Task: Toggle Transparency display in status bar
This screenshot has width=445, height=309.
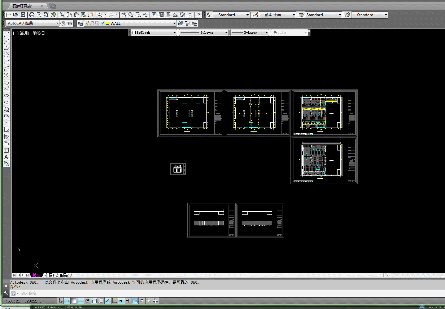Action: 135,301
